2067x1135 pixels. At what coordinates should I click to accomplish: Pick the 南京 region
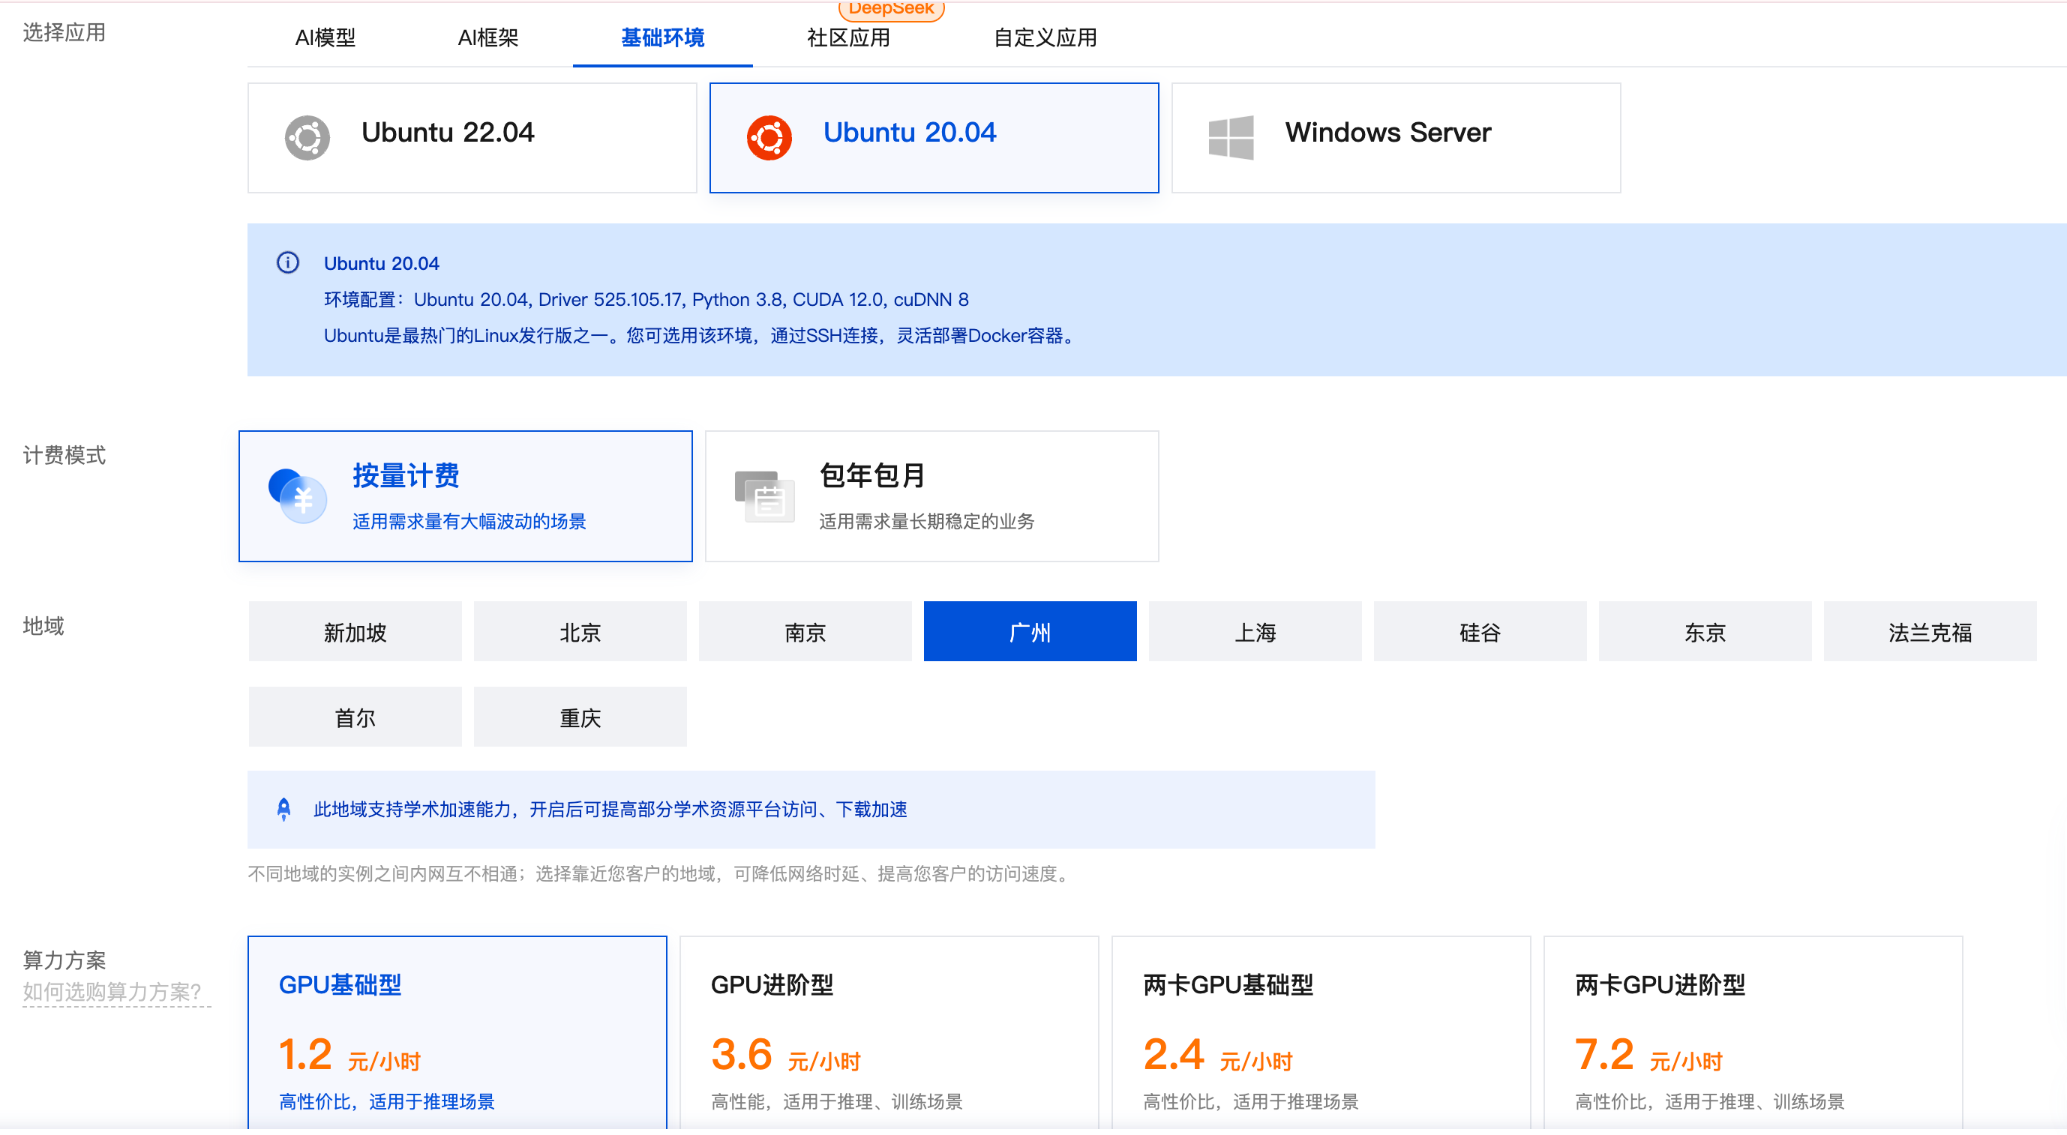tap(805, 632)
